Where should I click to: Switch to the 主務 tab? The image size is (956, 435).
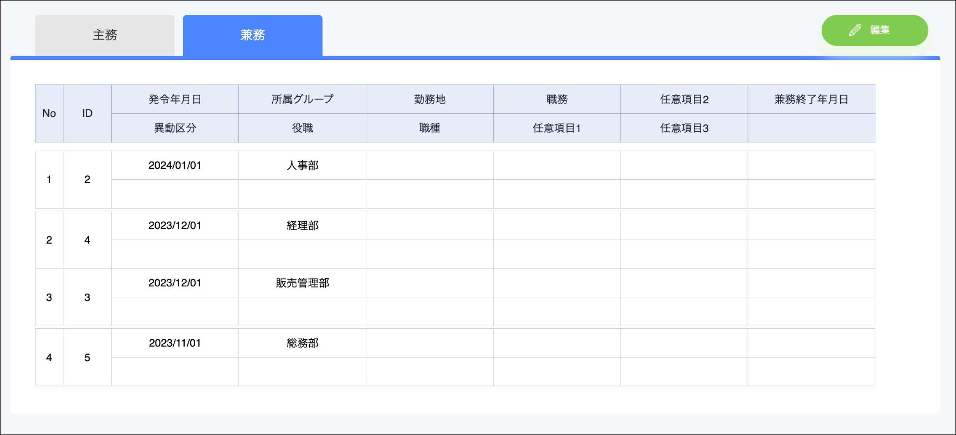click(105, 35)
